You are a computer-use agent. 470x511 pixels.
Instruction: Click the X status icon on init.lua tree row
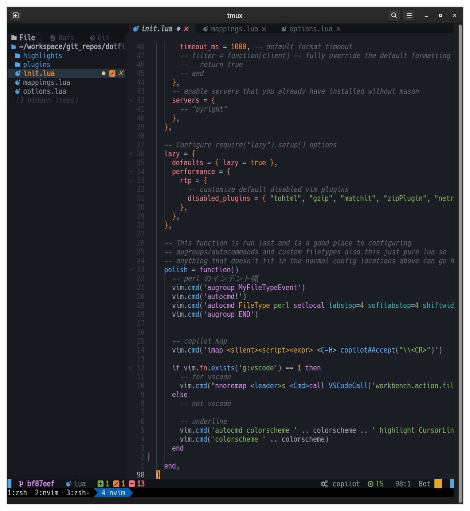click(x=121, y=73)
